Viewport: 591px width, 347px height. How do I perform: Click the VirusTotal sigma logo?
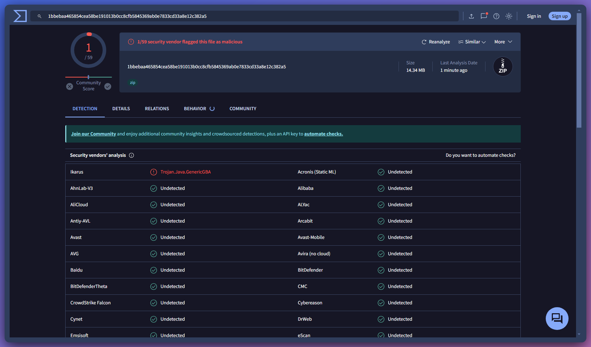(x=20, y=16)
